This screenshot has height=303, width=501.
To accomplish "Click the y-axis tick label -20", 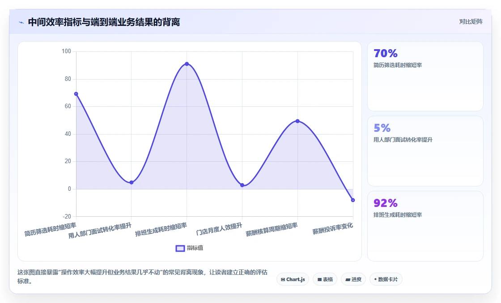I will pos(67,216).
